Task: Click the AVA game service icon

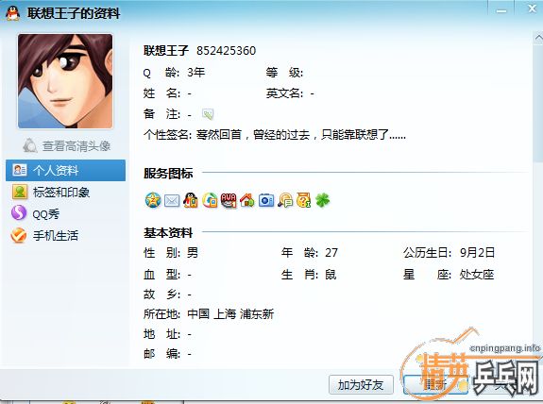Action: (229, 200)
